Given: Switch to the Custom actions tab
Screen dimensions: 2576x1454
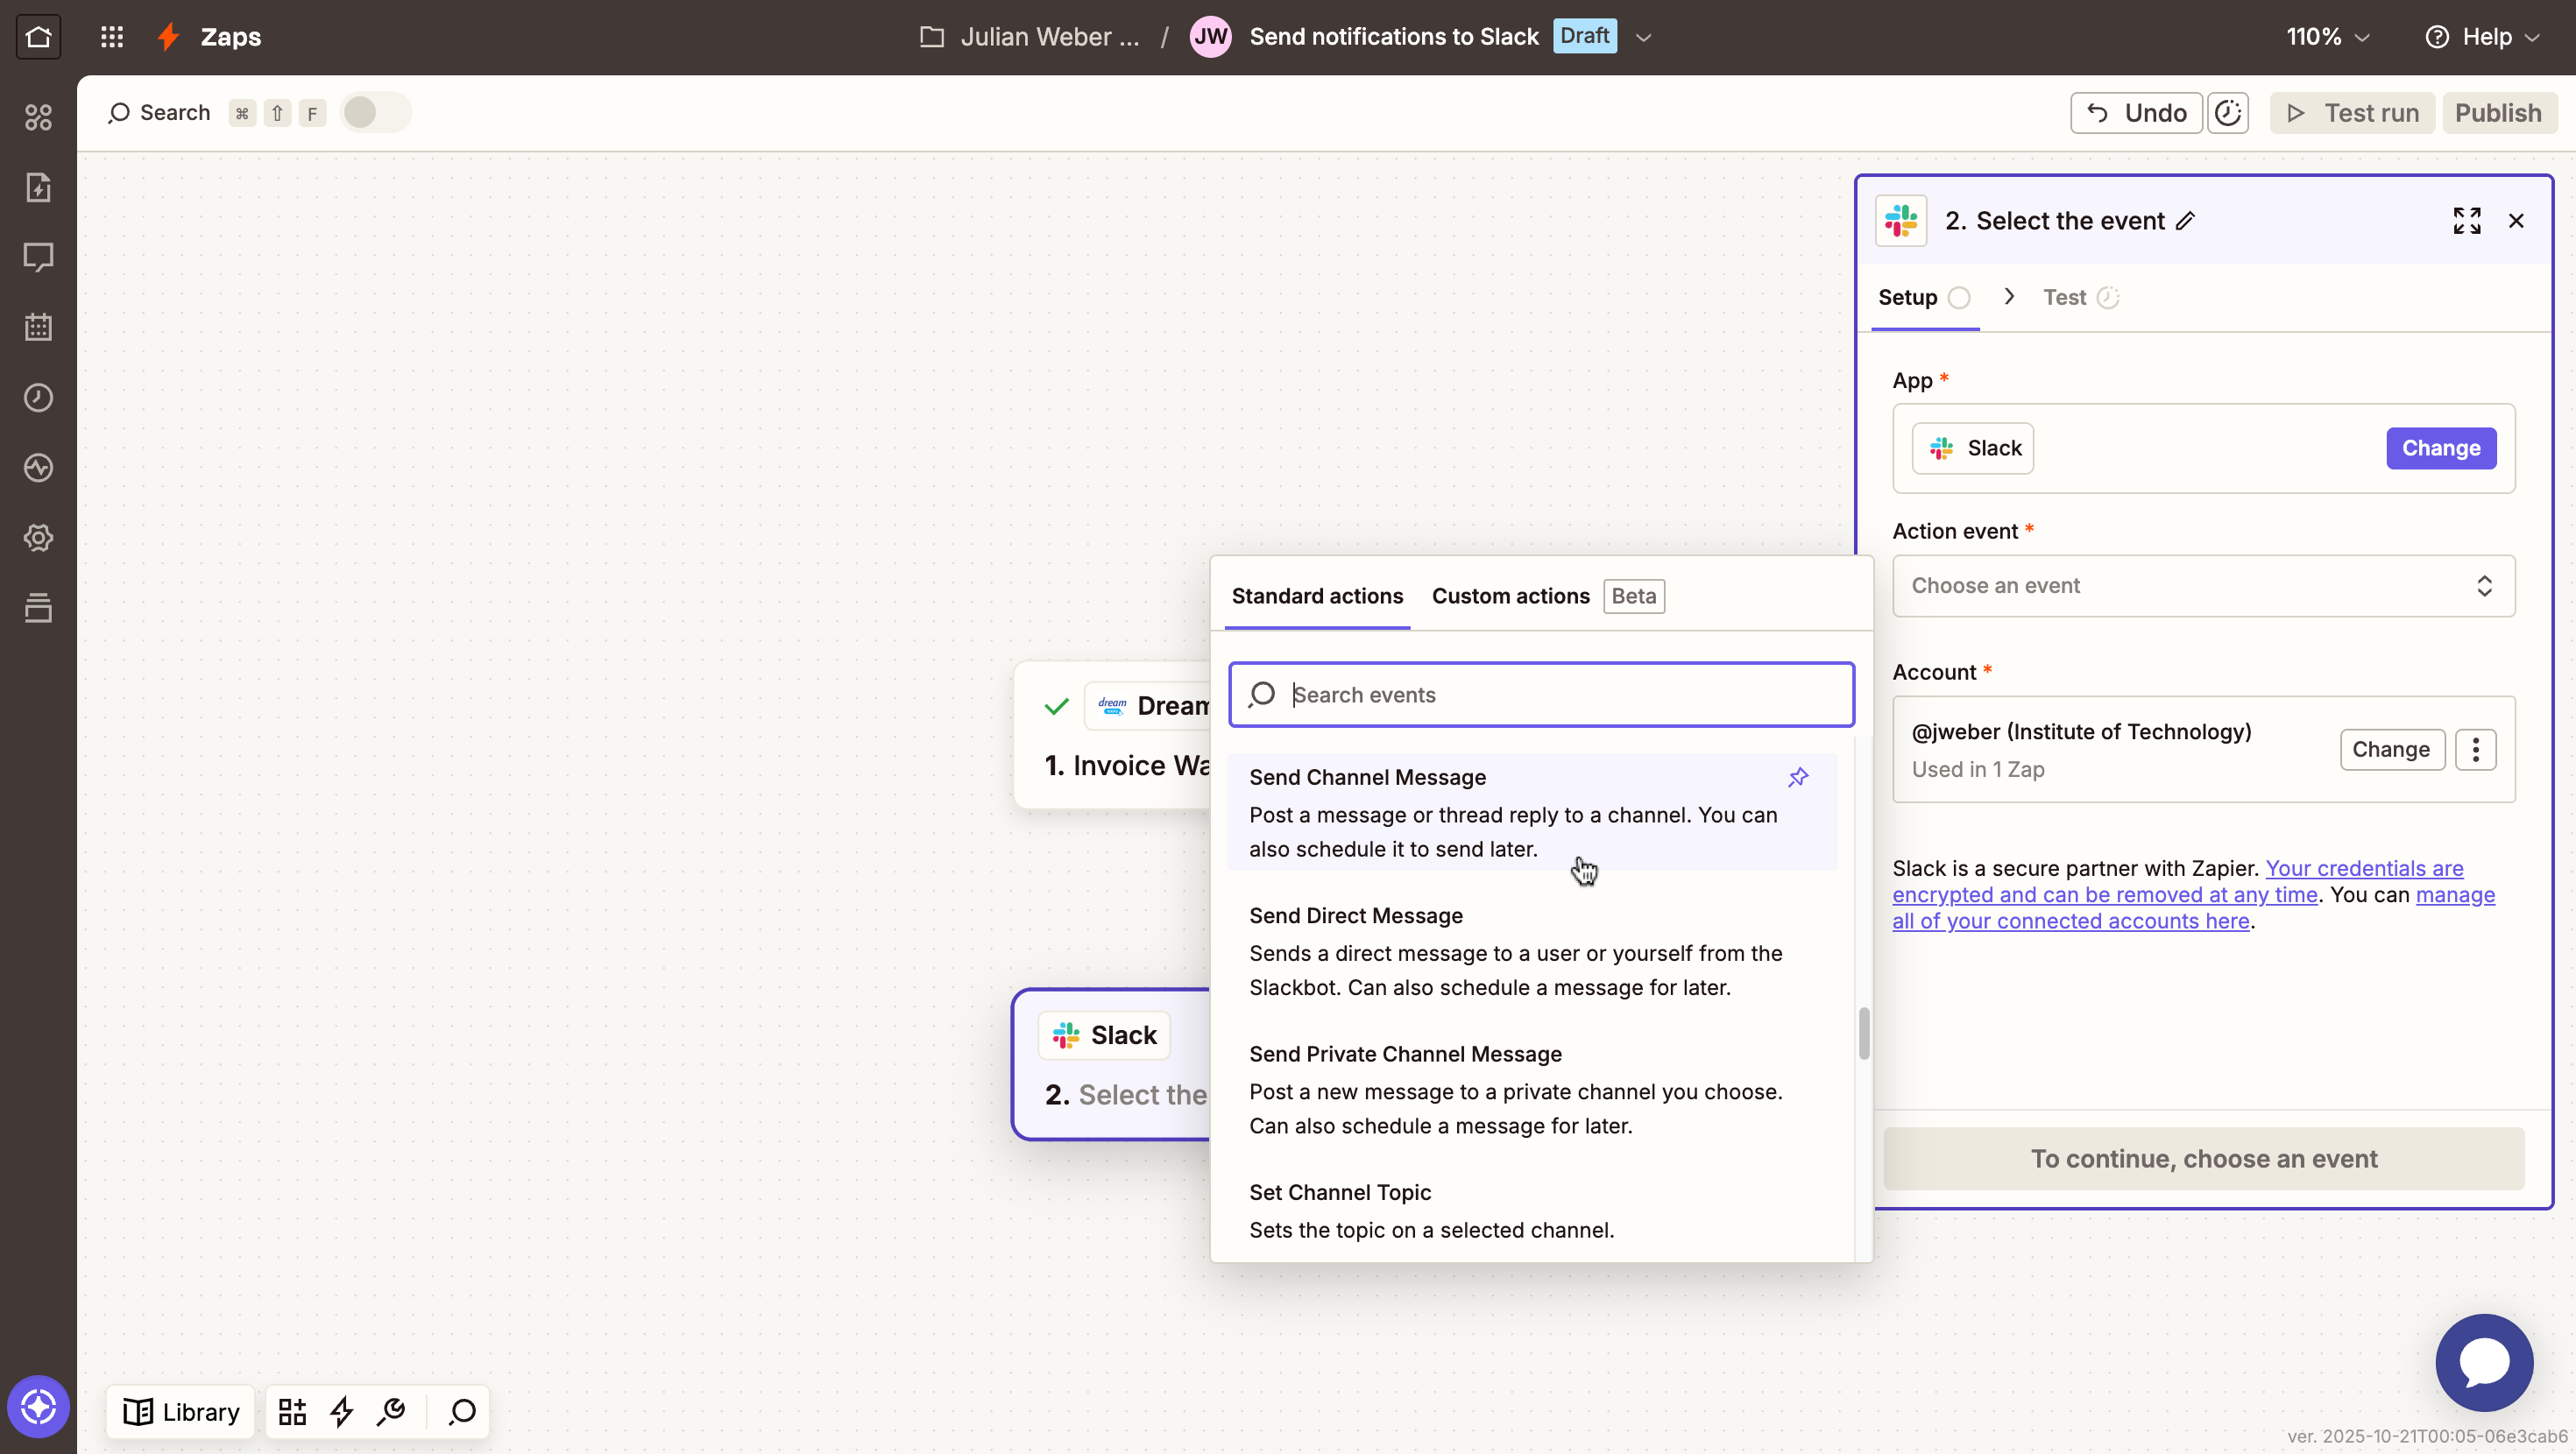Looking at the screenshot, I should pos(1510,596).
